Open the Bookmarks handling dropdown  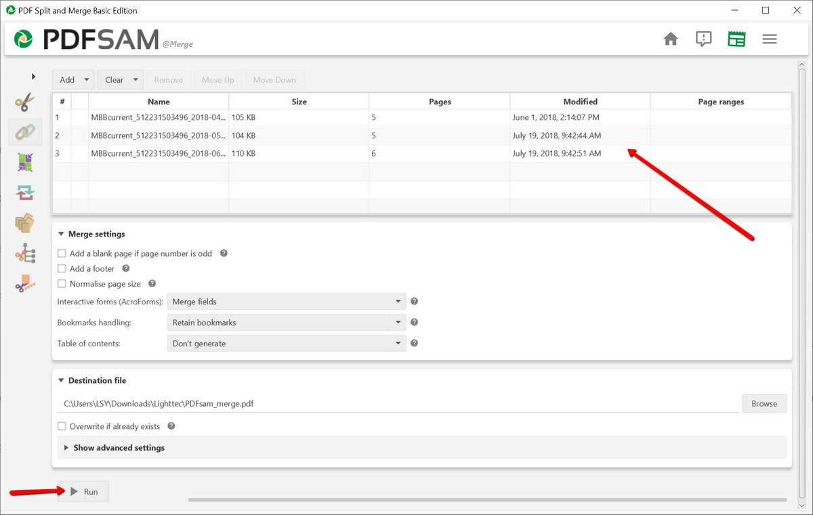287,323
